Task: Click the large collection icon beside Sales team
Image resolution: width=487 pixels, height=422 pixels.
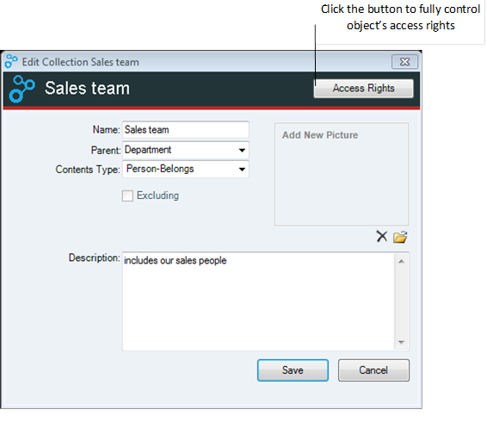Action: (x=22, y=89)
